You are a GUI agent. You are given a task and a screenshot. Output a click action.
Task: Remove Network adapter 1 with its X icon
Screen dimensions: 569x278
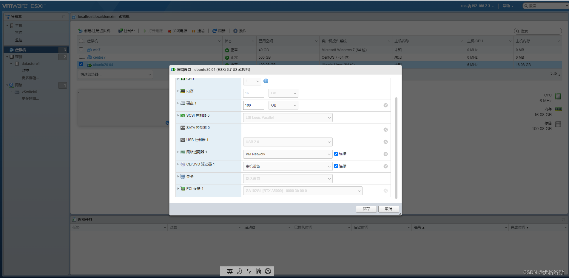coord(385,154)
